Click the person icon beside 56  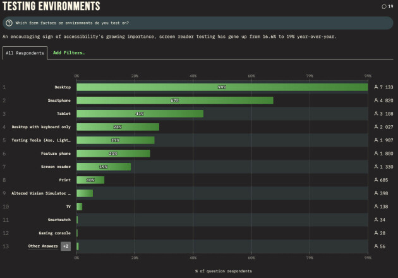376,246
